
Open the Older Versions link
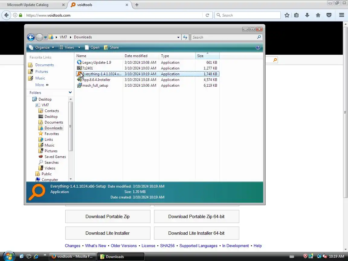click(x=124, y=246)
